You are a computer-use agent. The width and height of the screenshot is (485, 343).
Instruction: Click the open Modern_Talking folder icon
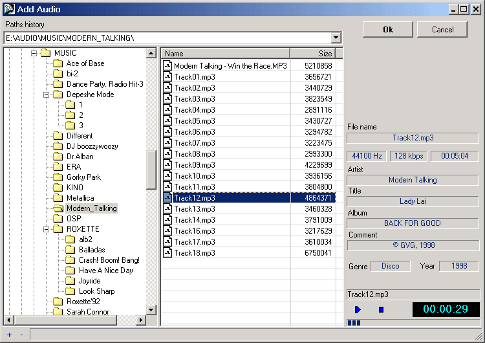(58, 208)
